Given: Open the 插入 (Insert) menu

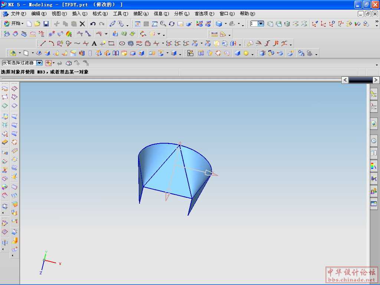Looking at the screenshot, I should point(79,14).
